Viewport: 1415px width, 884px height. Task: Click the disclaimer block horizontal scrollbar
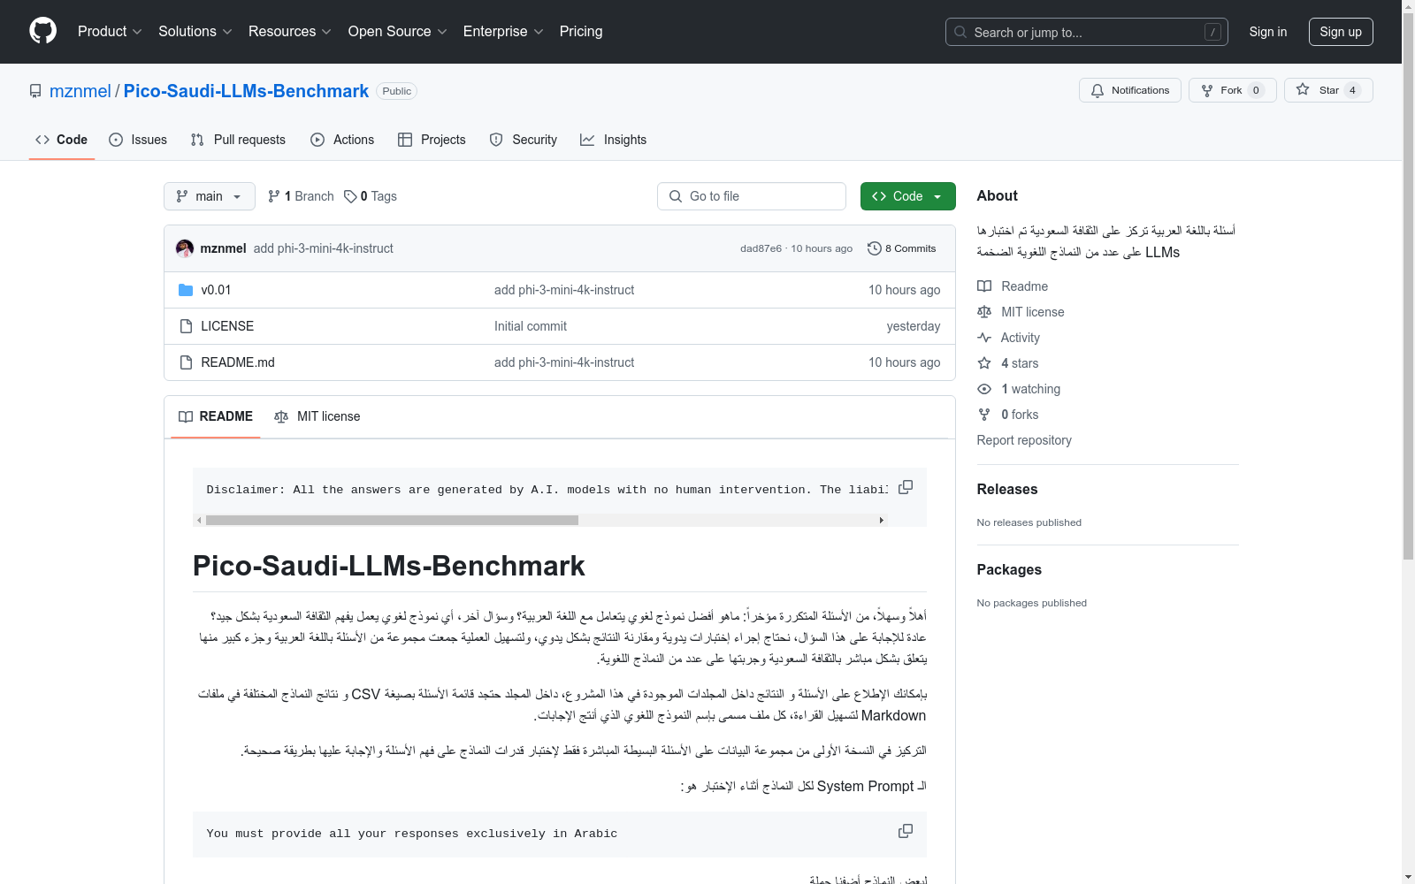[x=392, y=520]
